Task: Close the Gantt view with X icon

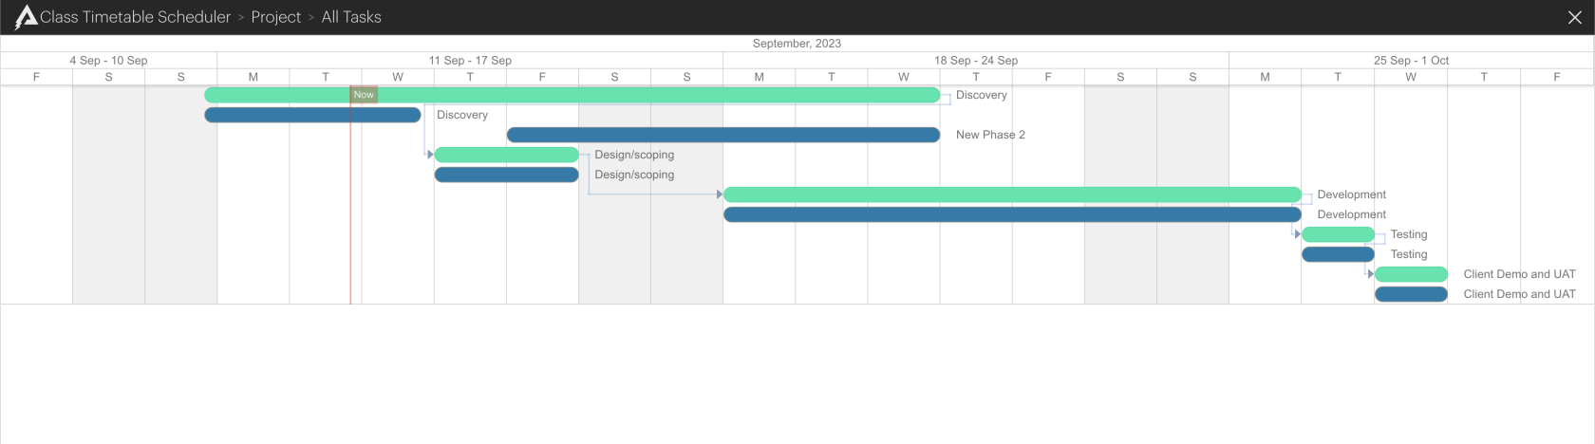Action: pyautogui.click(x=1574, y=17)
